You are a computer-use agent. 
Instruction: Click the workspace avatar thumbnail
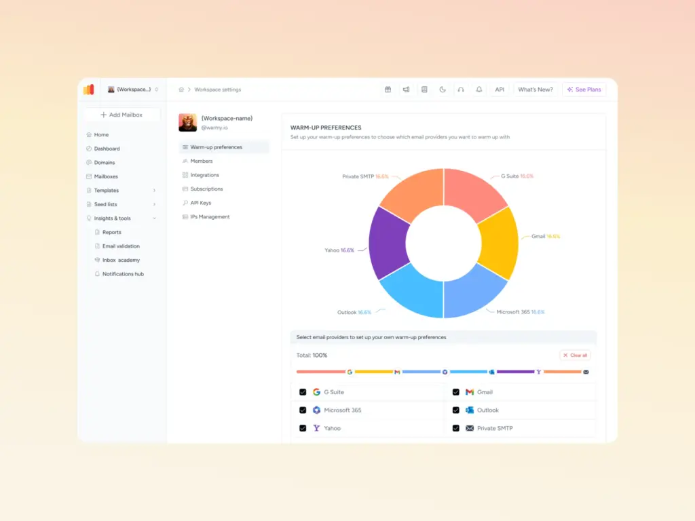click(x=188, y=122)
